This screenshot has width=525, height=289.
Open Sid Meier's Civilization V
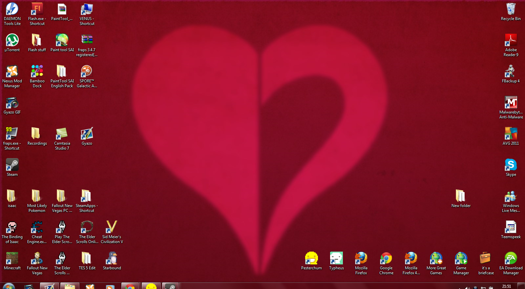112,232
